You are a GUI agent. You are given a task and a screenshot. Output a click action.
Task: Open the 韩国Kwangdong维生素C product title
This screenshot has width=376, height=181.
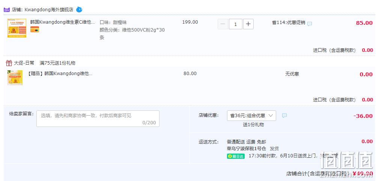pos(62,22)
